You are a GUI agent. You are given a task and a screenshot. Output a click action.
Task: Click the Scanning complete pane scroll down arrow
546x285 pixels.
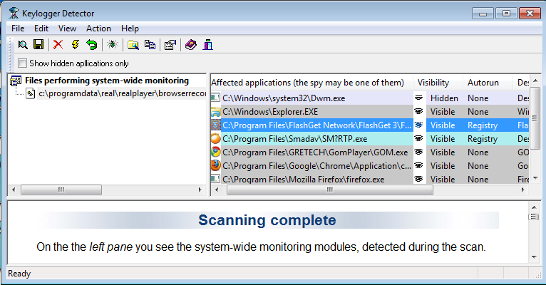coord(534,256)
